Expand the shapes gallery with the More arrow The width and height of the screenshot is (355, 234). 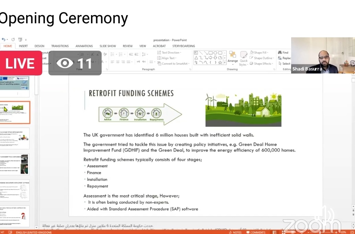click(225, 63)
